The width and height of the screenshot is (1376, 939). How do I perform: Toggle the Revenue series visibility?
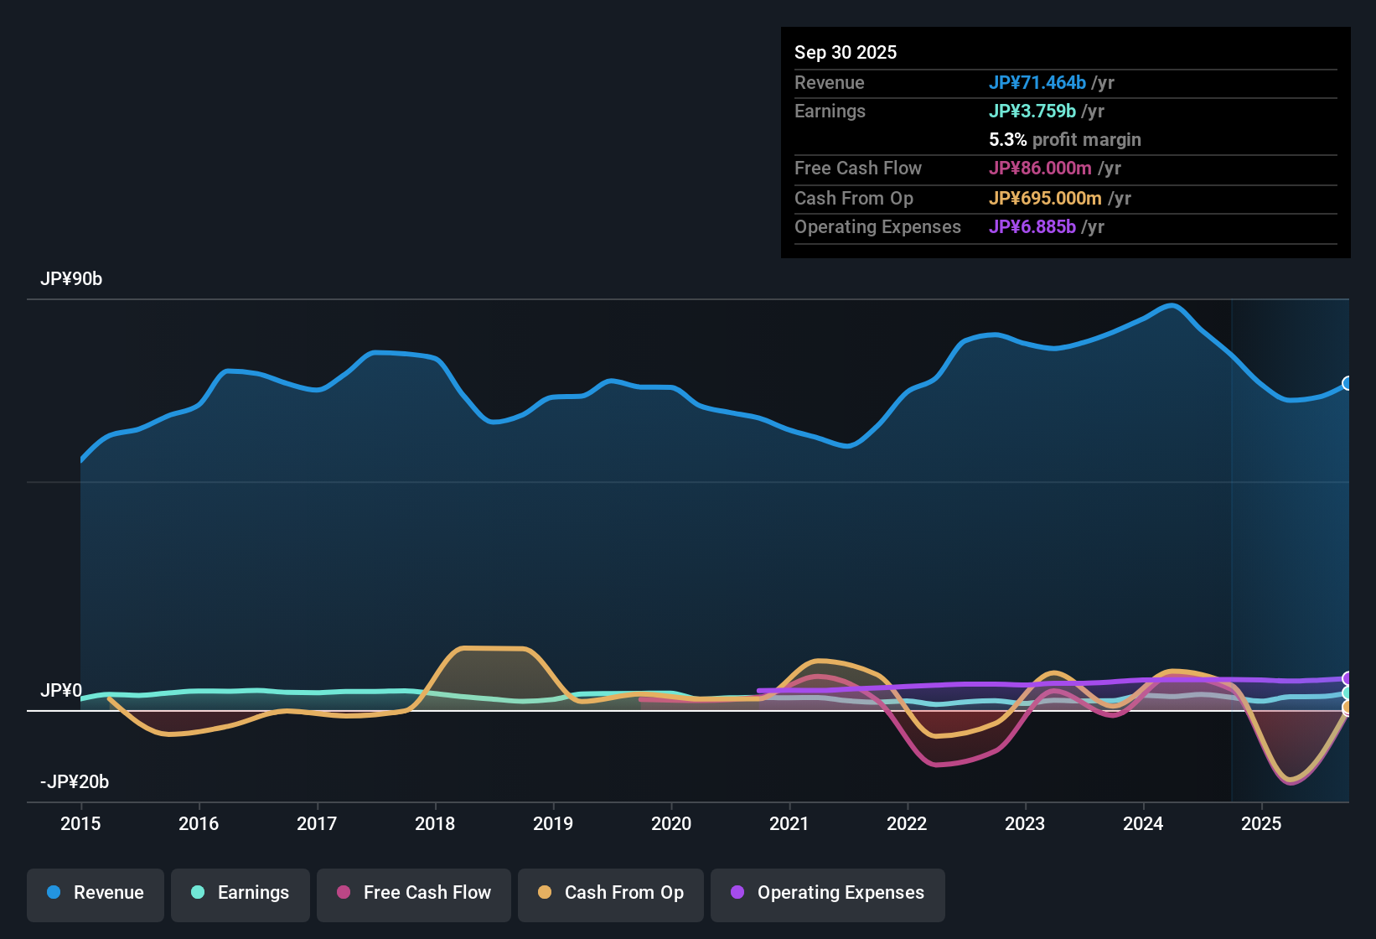95,893
